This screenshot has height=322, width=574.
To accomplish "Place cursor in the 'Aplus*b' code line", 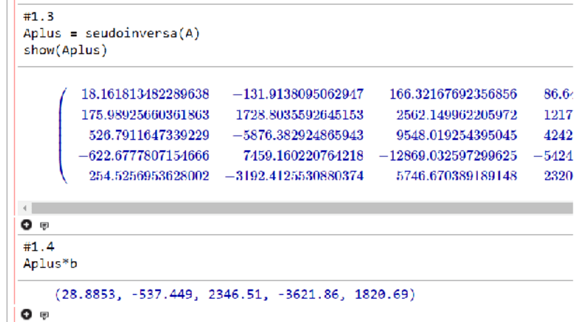I will click(50, 263).
